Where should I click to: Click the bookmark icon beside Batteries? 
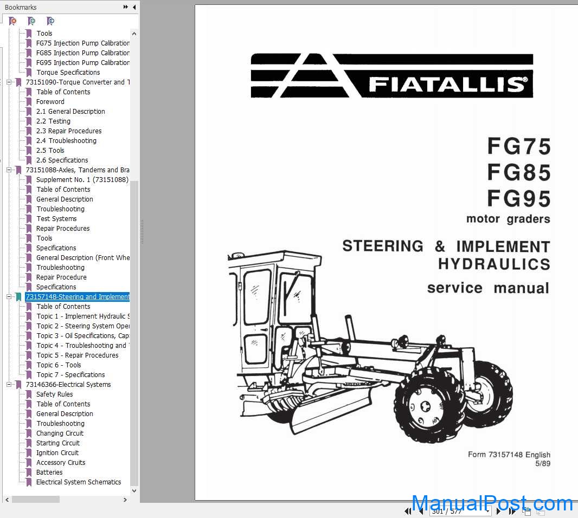pyautogui.click(x=29, y=472)
